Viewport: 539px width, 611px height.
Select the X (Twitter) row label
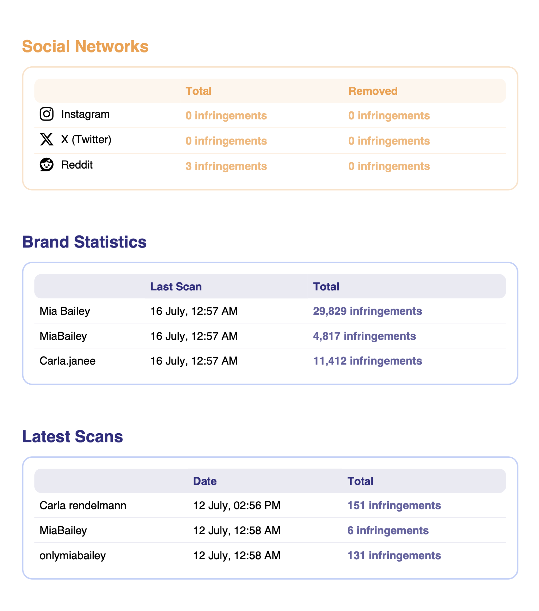point(86,139)
